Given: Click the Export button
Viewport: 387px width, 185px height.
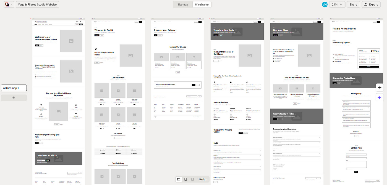Looking at the screenshot, I should (x=370, y=4).
